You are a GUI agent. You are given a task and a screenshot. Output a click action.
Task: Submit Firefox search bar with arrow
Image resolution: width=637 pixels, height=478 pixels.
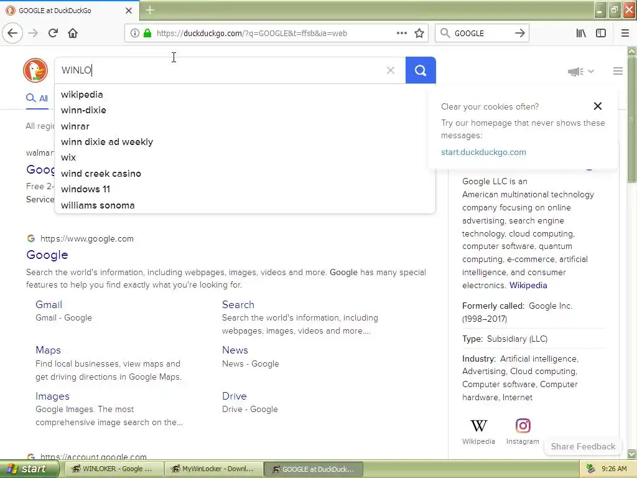519,34
